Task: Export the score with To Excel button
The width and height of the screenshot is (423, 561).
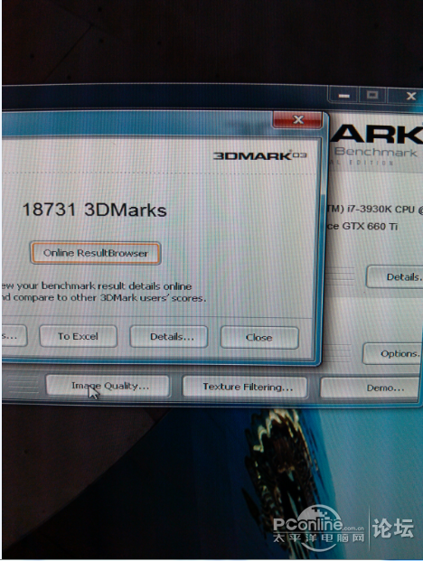Action: tap(78, 336)
